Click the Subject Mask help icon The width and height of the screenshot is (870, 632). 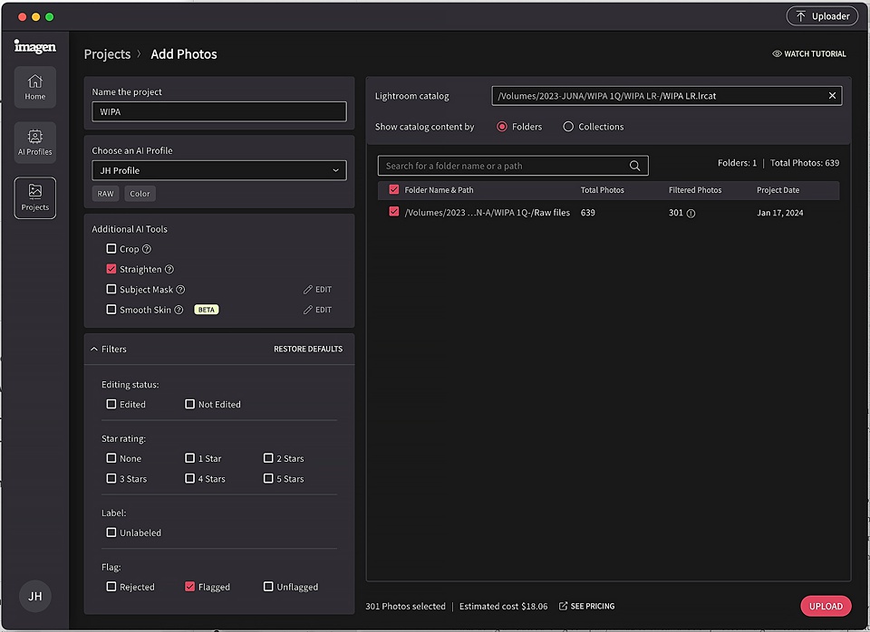[x=180, y=290]
